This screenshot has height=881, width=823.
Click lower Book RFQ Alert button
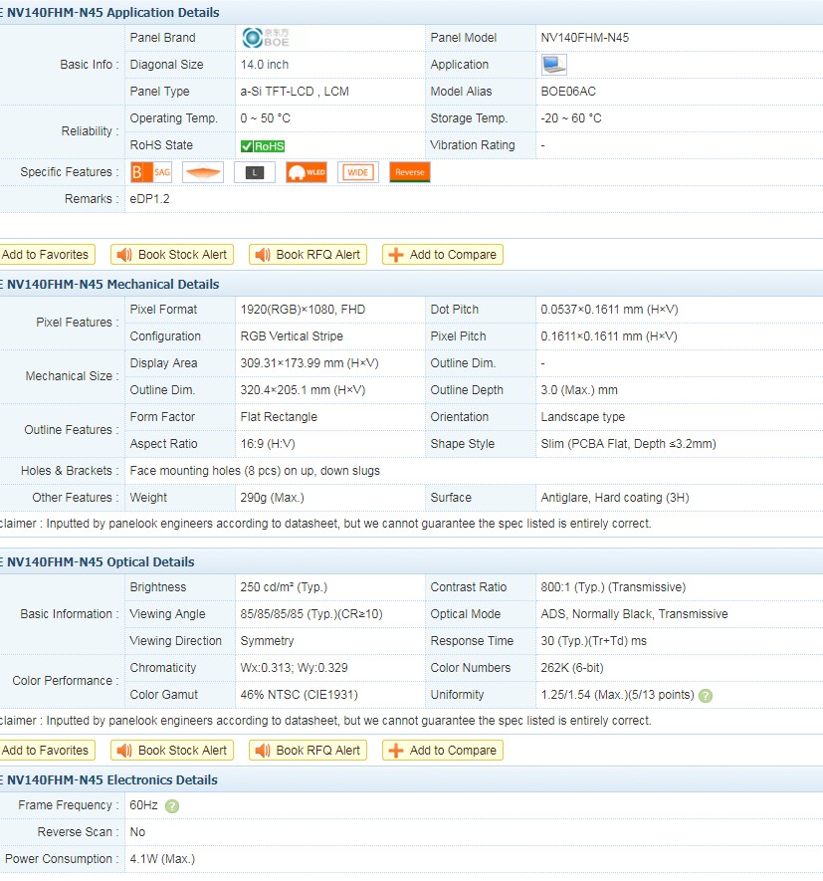coord(308,750)
